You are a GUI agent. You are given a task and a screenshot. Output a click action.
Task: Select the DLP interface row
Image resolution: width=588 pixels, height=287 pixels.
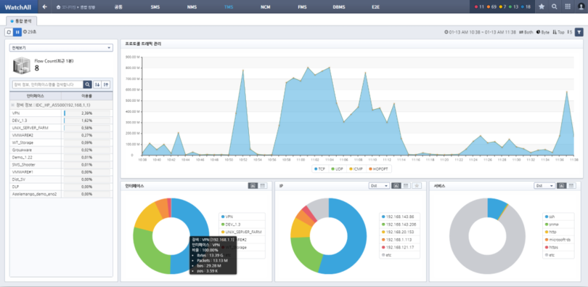(61, 187)
